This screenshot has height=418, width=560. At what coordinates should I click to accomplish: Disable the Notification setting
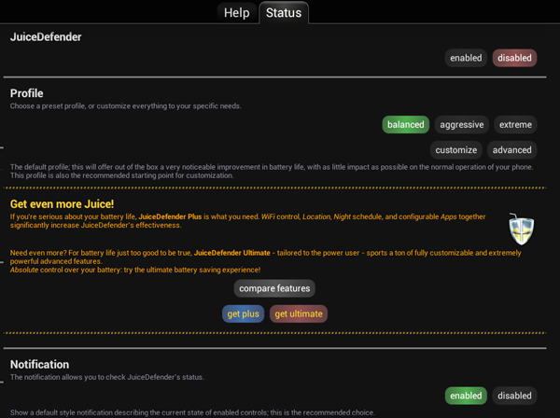pyautogui.click(x=514, y=396)
